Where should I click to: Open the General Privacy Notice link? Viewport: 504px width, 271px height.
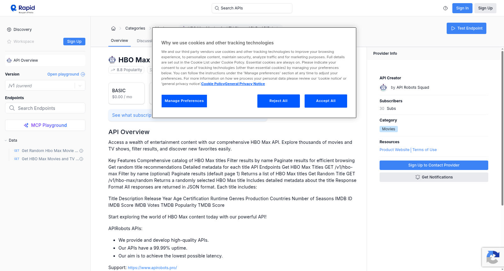pos(245,84)
